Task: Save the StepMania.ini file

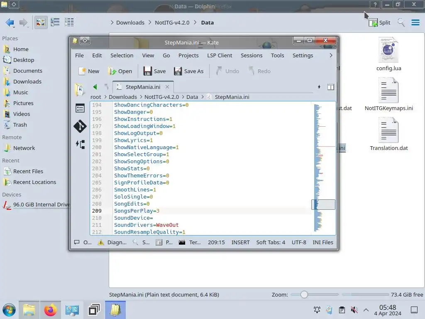Action: click(154, 71)
